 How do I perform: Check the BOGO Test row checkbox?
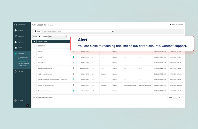(x=34, y=63)
